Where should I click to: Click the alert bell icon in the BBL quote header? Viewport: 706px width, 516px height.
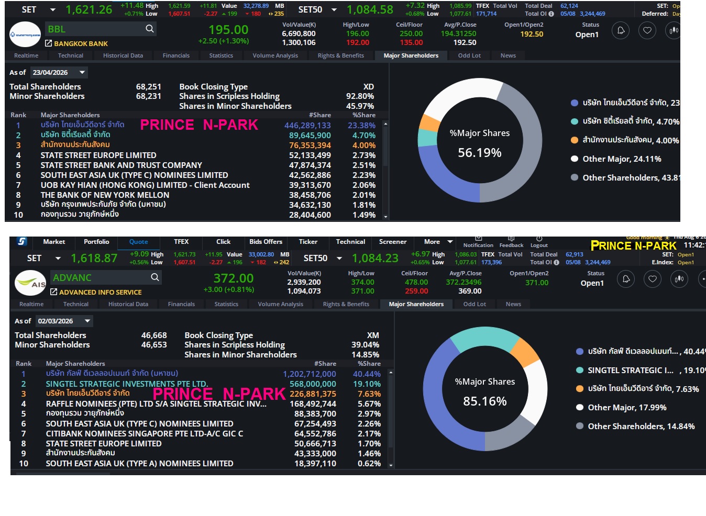(621, 30)
